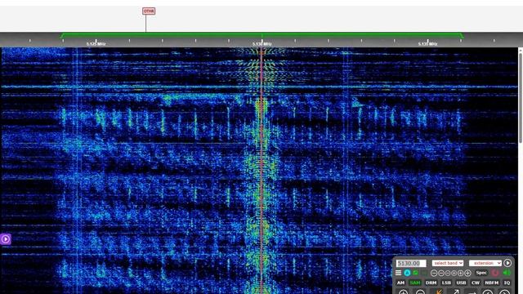Click the green lock icon
The width and height of the screenshot is (523, 294).
pos(415,272)
